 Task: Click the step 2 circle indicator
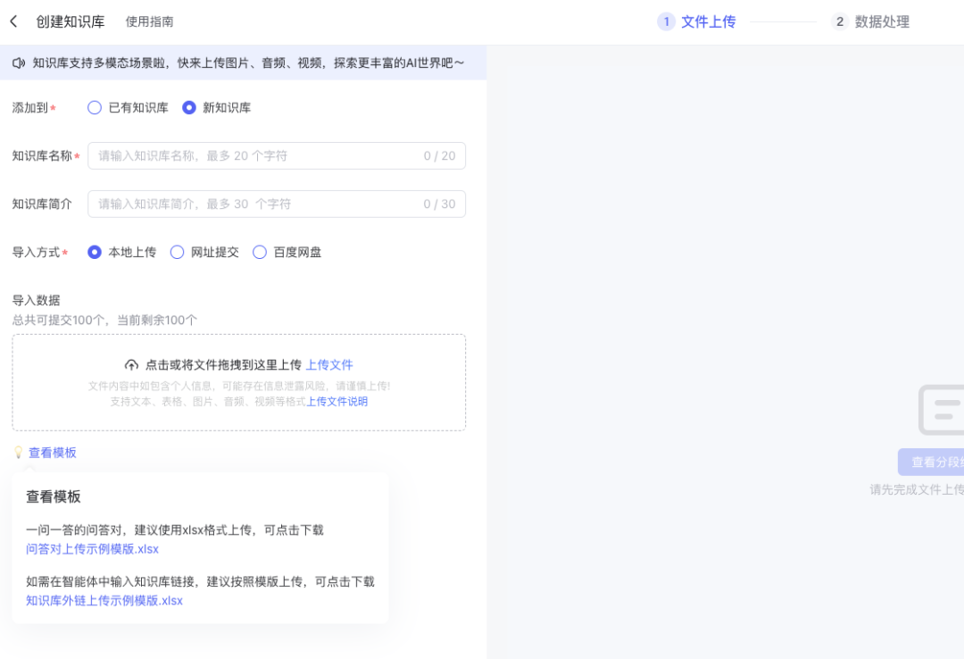(x=839, y=21)
